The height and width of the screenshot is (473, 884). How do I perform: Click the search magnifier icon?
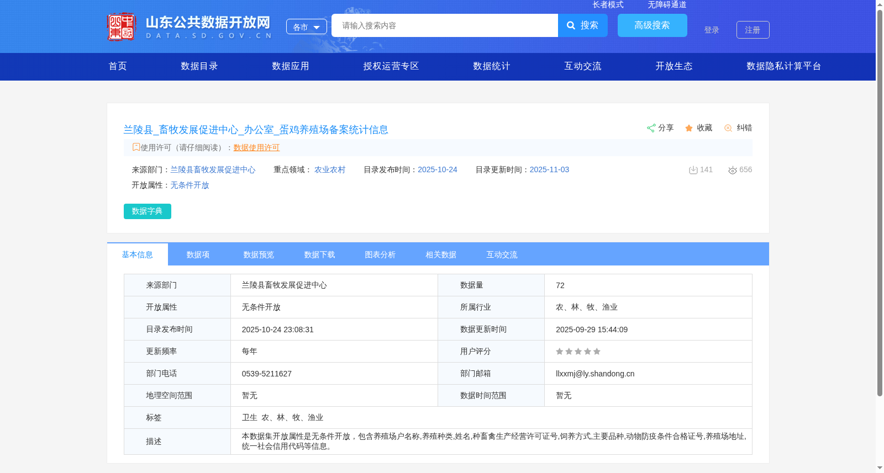(x=571, y=25)
